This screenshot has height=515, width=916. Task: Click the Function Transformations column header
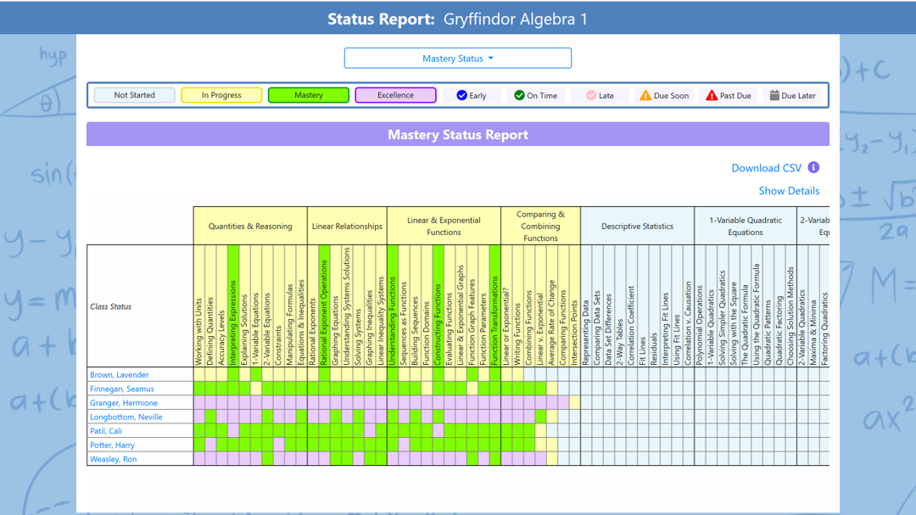pos(494,305)
